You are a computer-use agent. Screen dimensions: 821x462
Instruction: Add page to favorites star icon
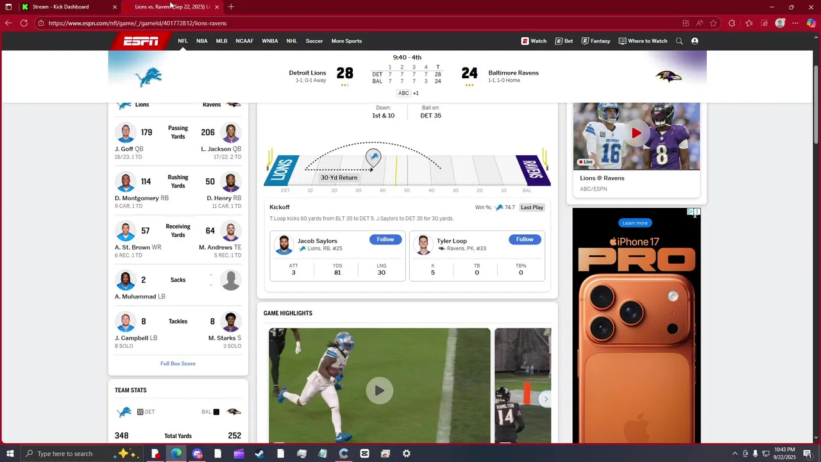coord(713,23)
